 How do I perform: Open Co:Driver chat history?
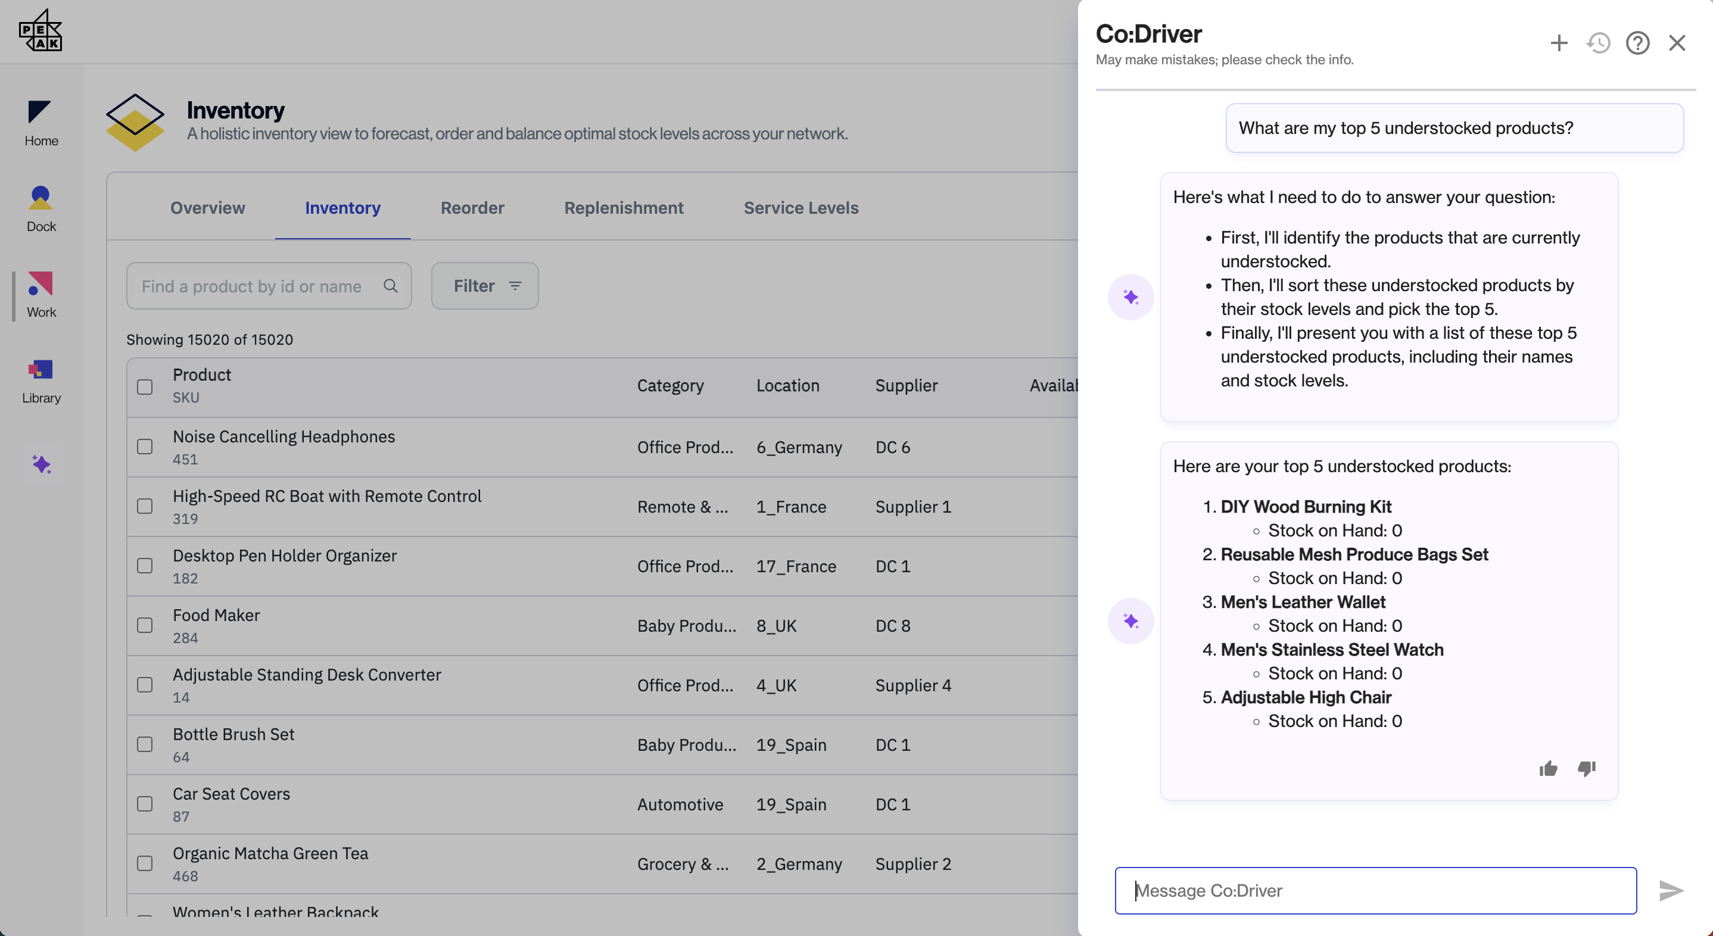pos(1598,43)
